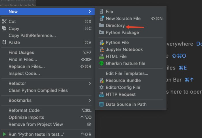Click the HTML File icon
The width and height of the screenshot is (202, 138).
tap(102, 56)
